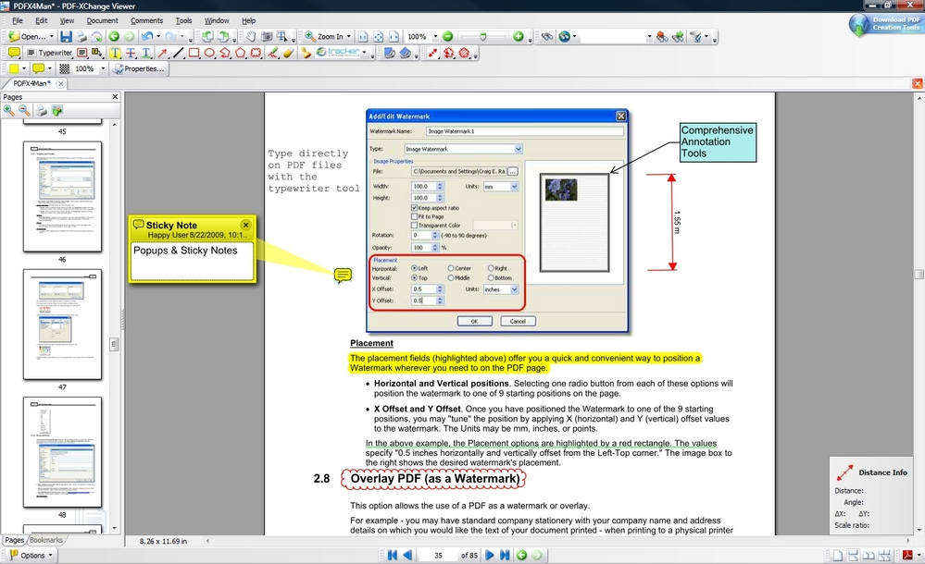
Task: Select the Cloud annotation tool
Action: click(x=256, y=53)
